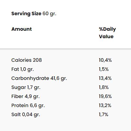
Task: Select the Carbonhydrate 41,6 gr. entry
Action: click(39, 78)
